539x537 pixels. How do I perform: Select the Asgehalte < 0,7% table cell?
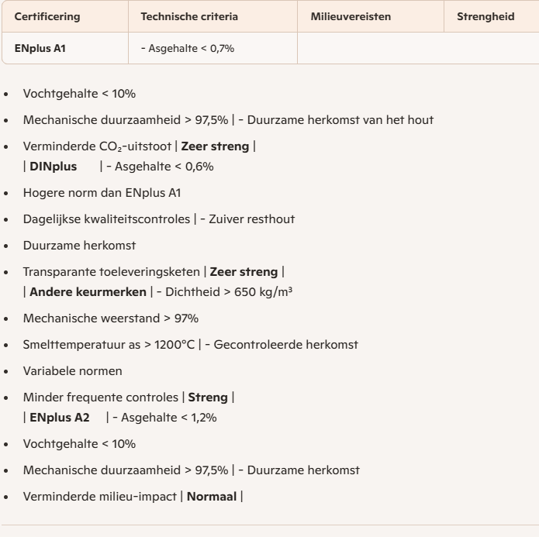tap(187, 48)
